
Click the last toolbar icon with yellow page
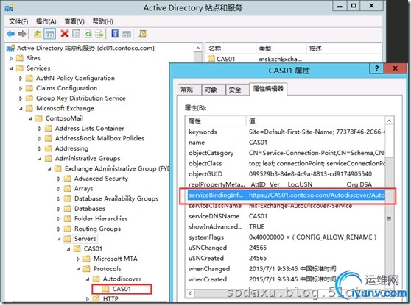point(143,34)
